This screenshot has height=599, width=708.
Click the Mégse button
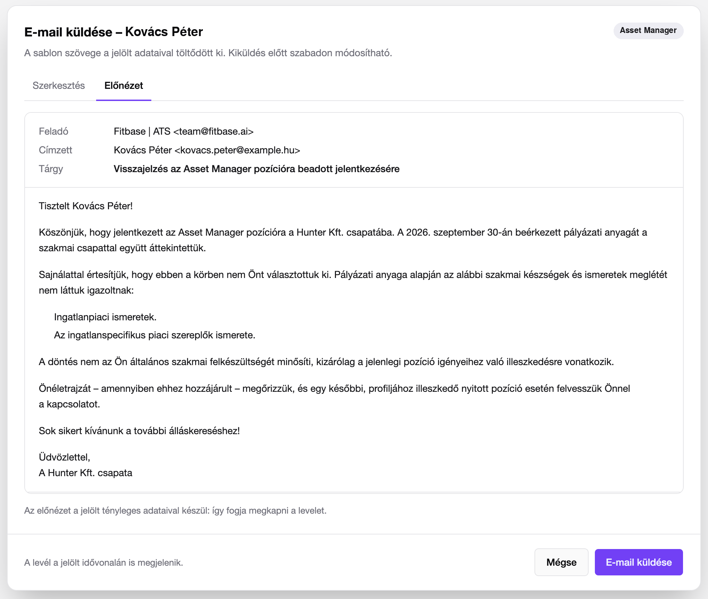point(561,562)
